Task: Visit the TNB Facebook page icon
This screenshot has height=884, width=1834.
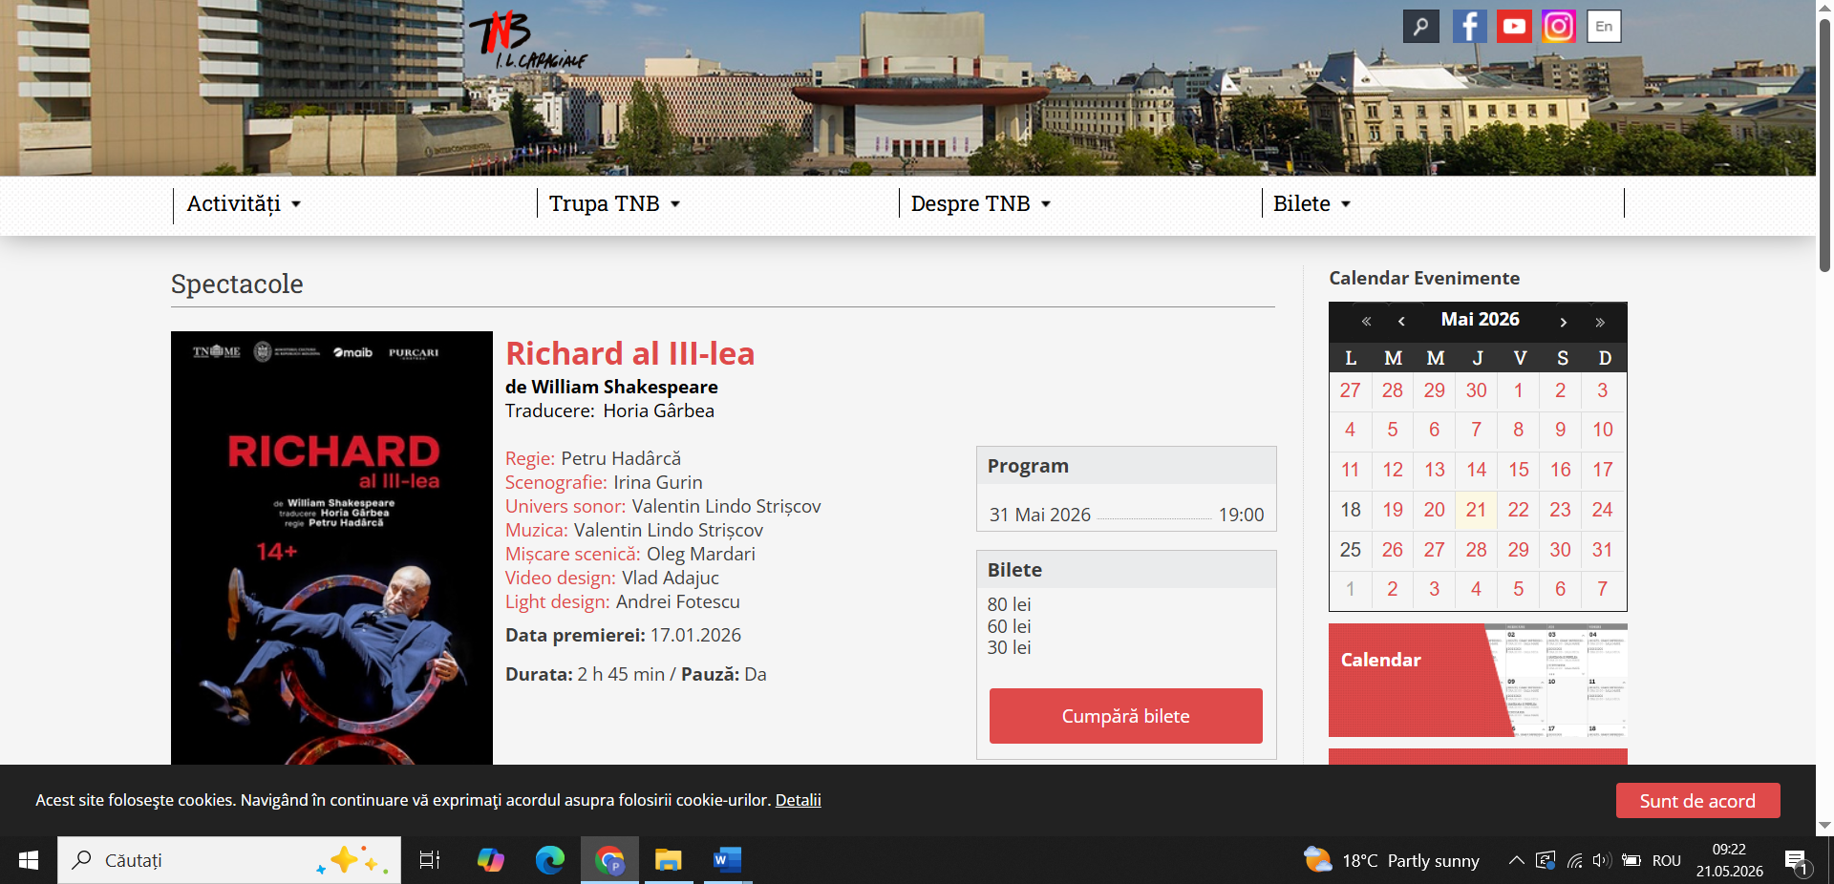Action: [x=1469, y=27]
